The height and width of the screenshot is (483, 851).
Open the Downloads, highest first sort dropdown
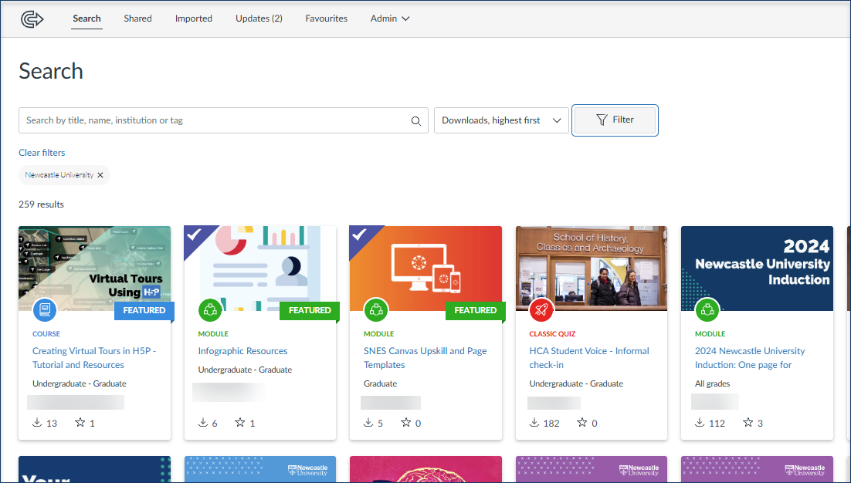501,120
